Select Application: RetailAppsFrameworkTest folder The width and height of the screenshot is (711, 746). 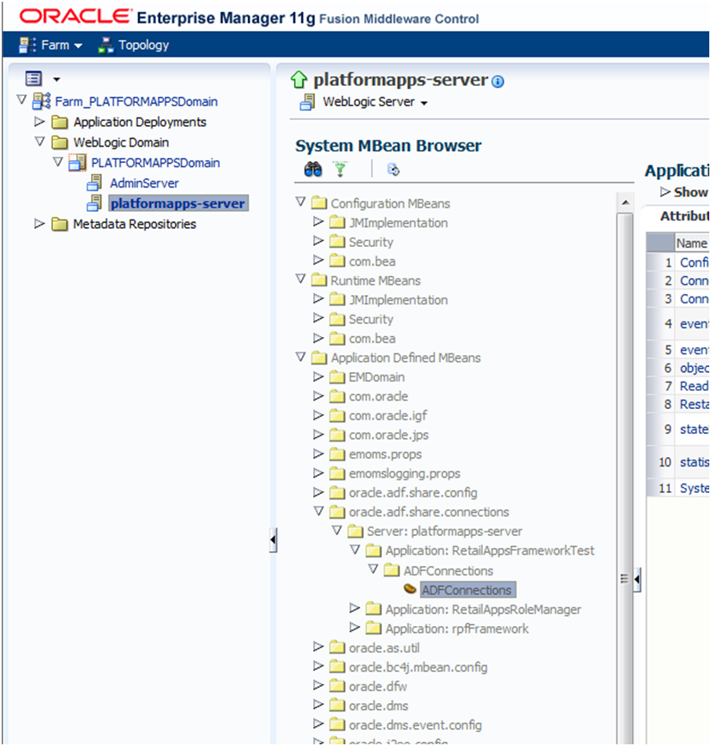click(490, 551)
